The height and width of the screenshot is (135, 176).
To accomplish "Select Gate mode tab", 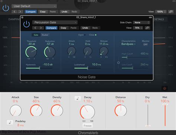I will (36, 35).
